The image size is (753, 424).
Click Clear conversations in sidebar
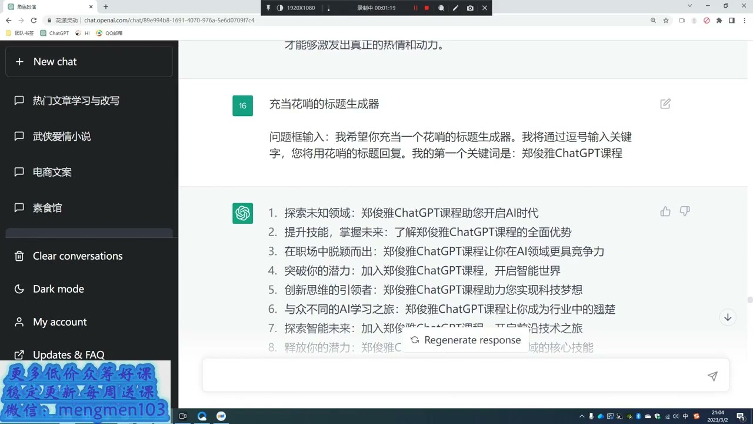pos(89,256)
